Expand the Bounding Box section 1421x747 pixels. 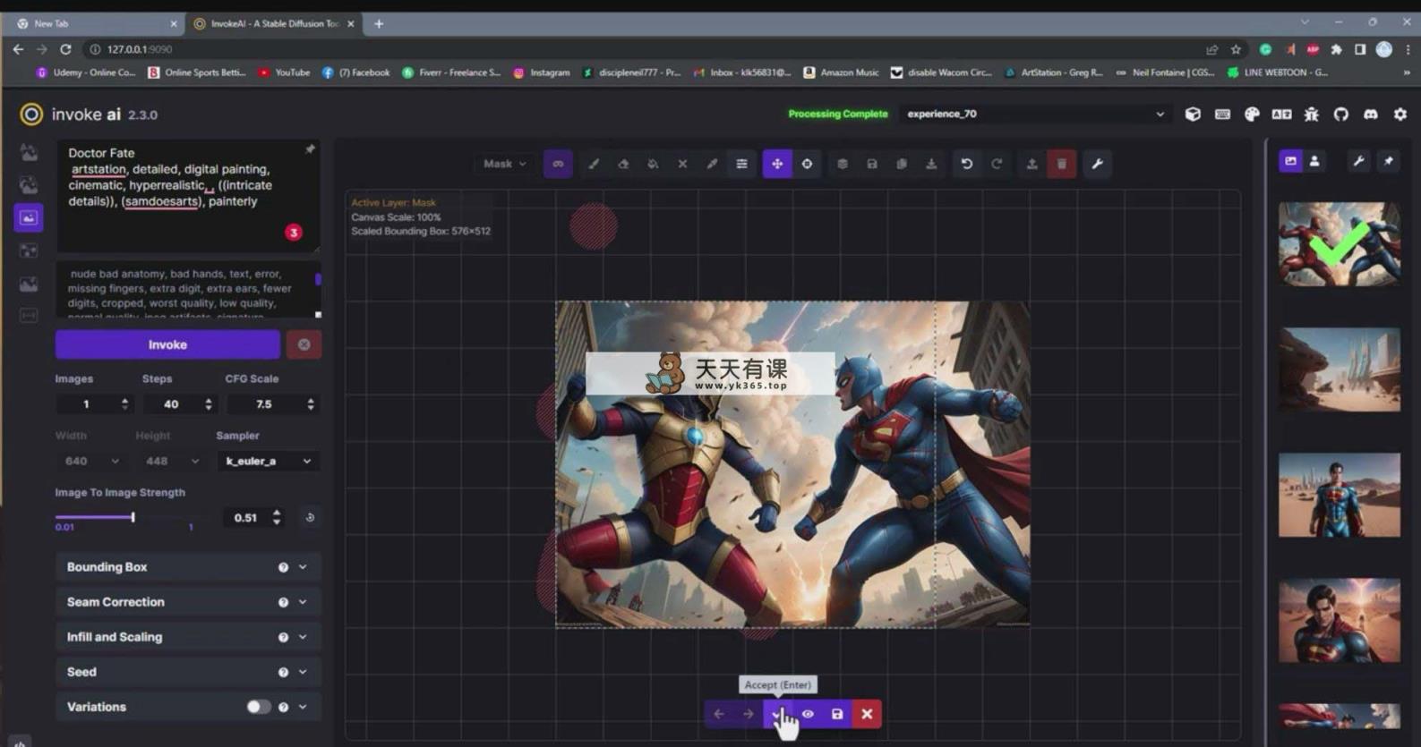click(187, 567)
